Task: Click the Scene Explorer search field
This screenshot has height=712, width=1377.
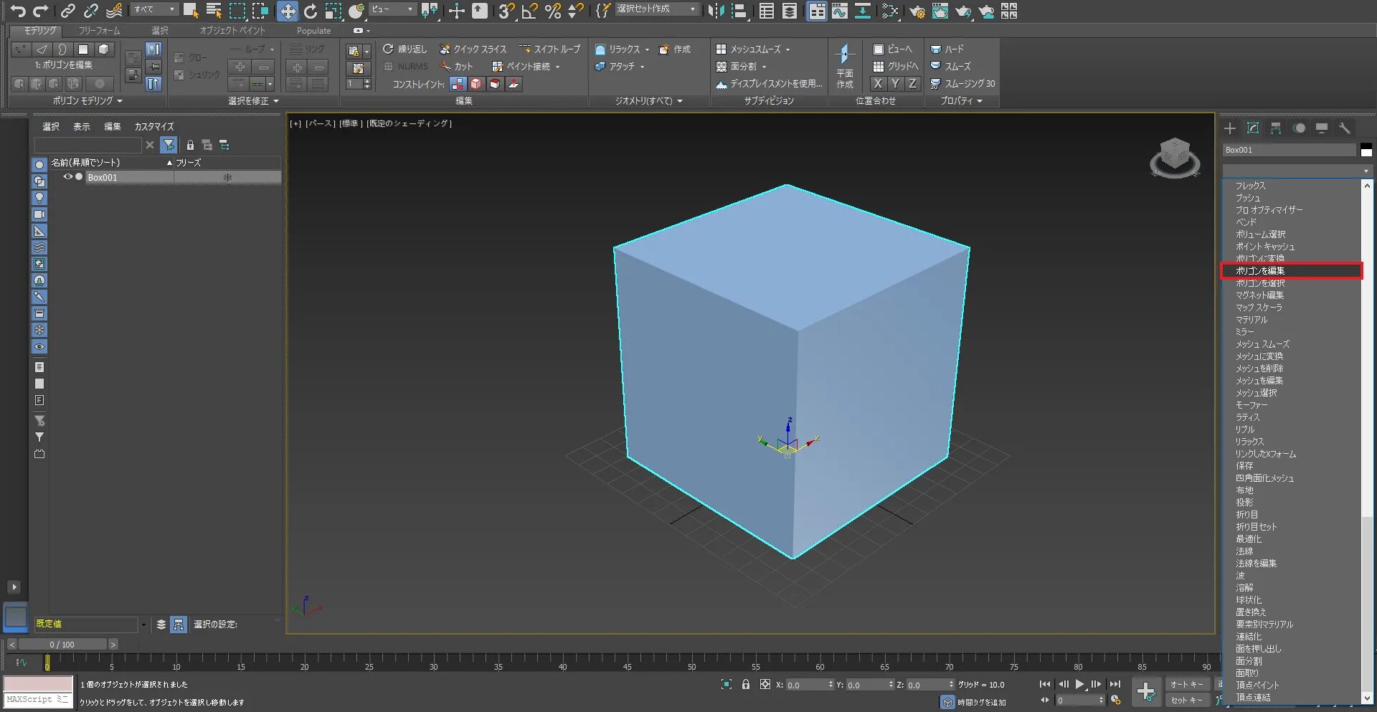Action: (88, 145)
